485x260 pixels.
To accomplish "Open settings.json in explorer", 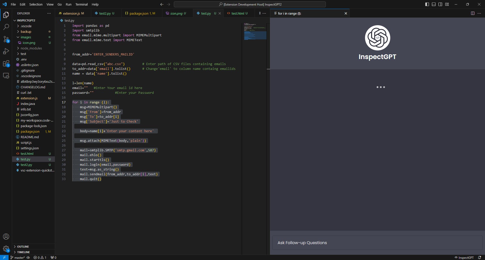I will 34,148.
